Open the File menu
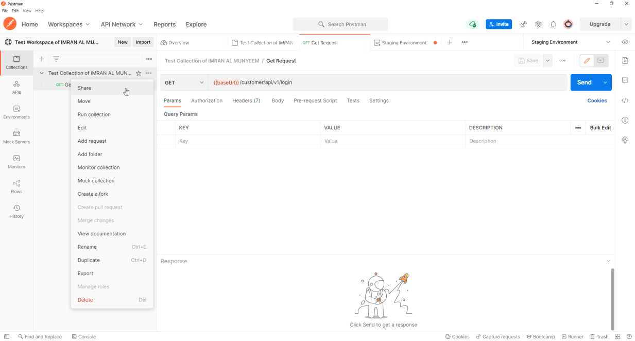 [5, 11]
